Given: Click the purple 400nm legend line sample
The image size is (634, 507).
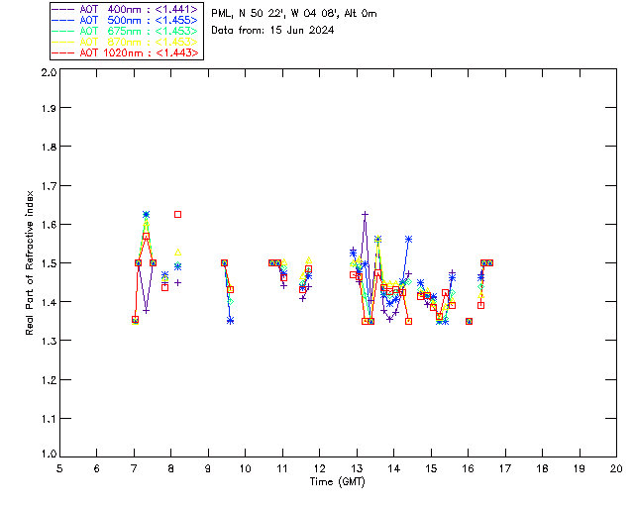Looking at the screenshot, I should (63, 9).
